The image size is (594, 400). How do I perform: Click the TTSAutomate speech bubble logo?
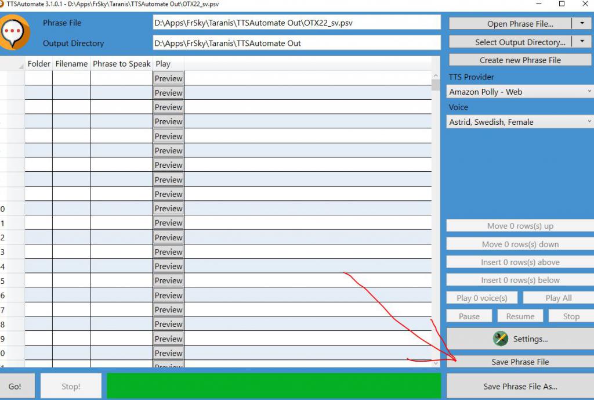point(15,33)
